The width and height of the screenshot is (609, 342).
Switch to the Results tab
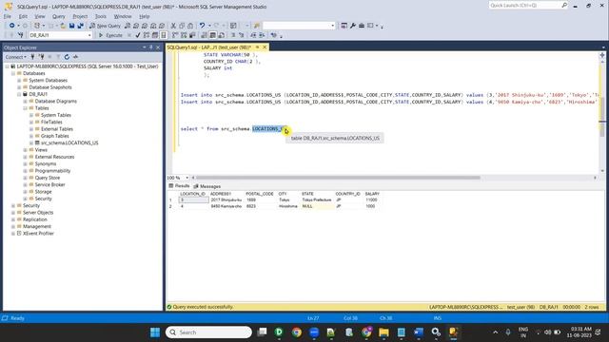point(179,186)
